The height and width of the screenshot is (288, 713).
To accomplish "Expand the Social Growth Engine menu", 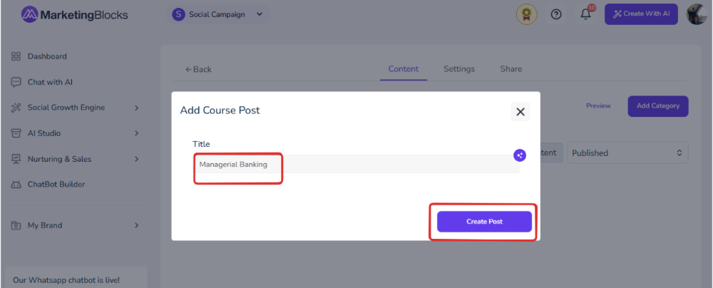I will [x=75, y=108].
